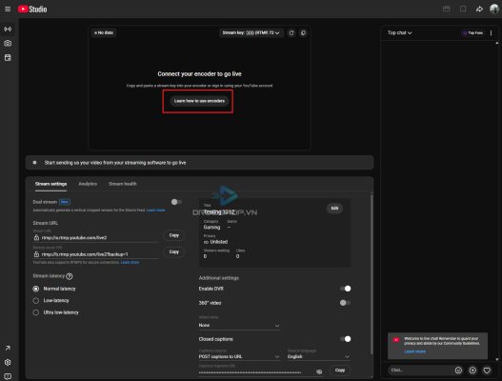Screen dimensions: 502x381
Task: Click the heart reaction icon in chat
Action: [x=487, y=371]
